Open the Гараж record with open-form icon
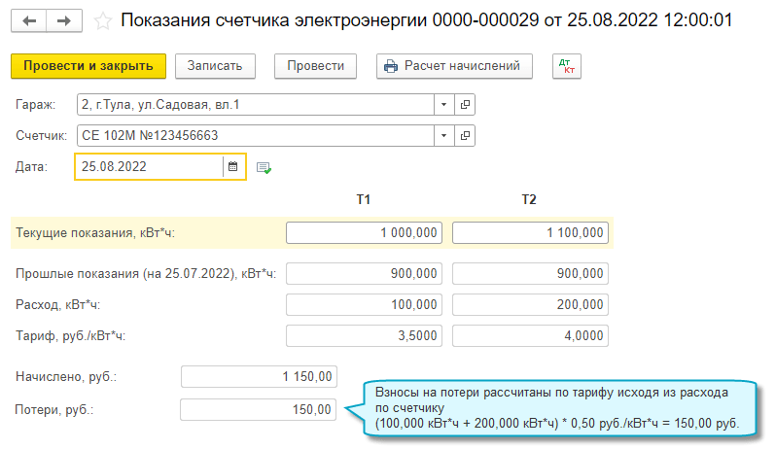This screenshot has height=449, width=776. click(x=465, y=104)
